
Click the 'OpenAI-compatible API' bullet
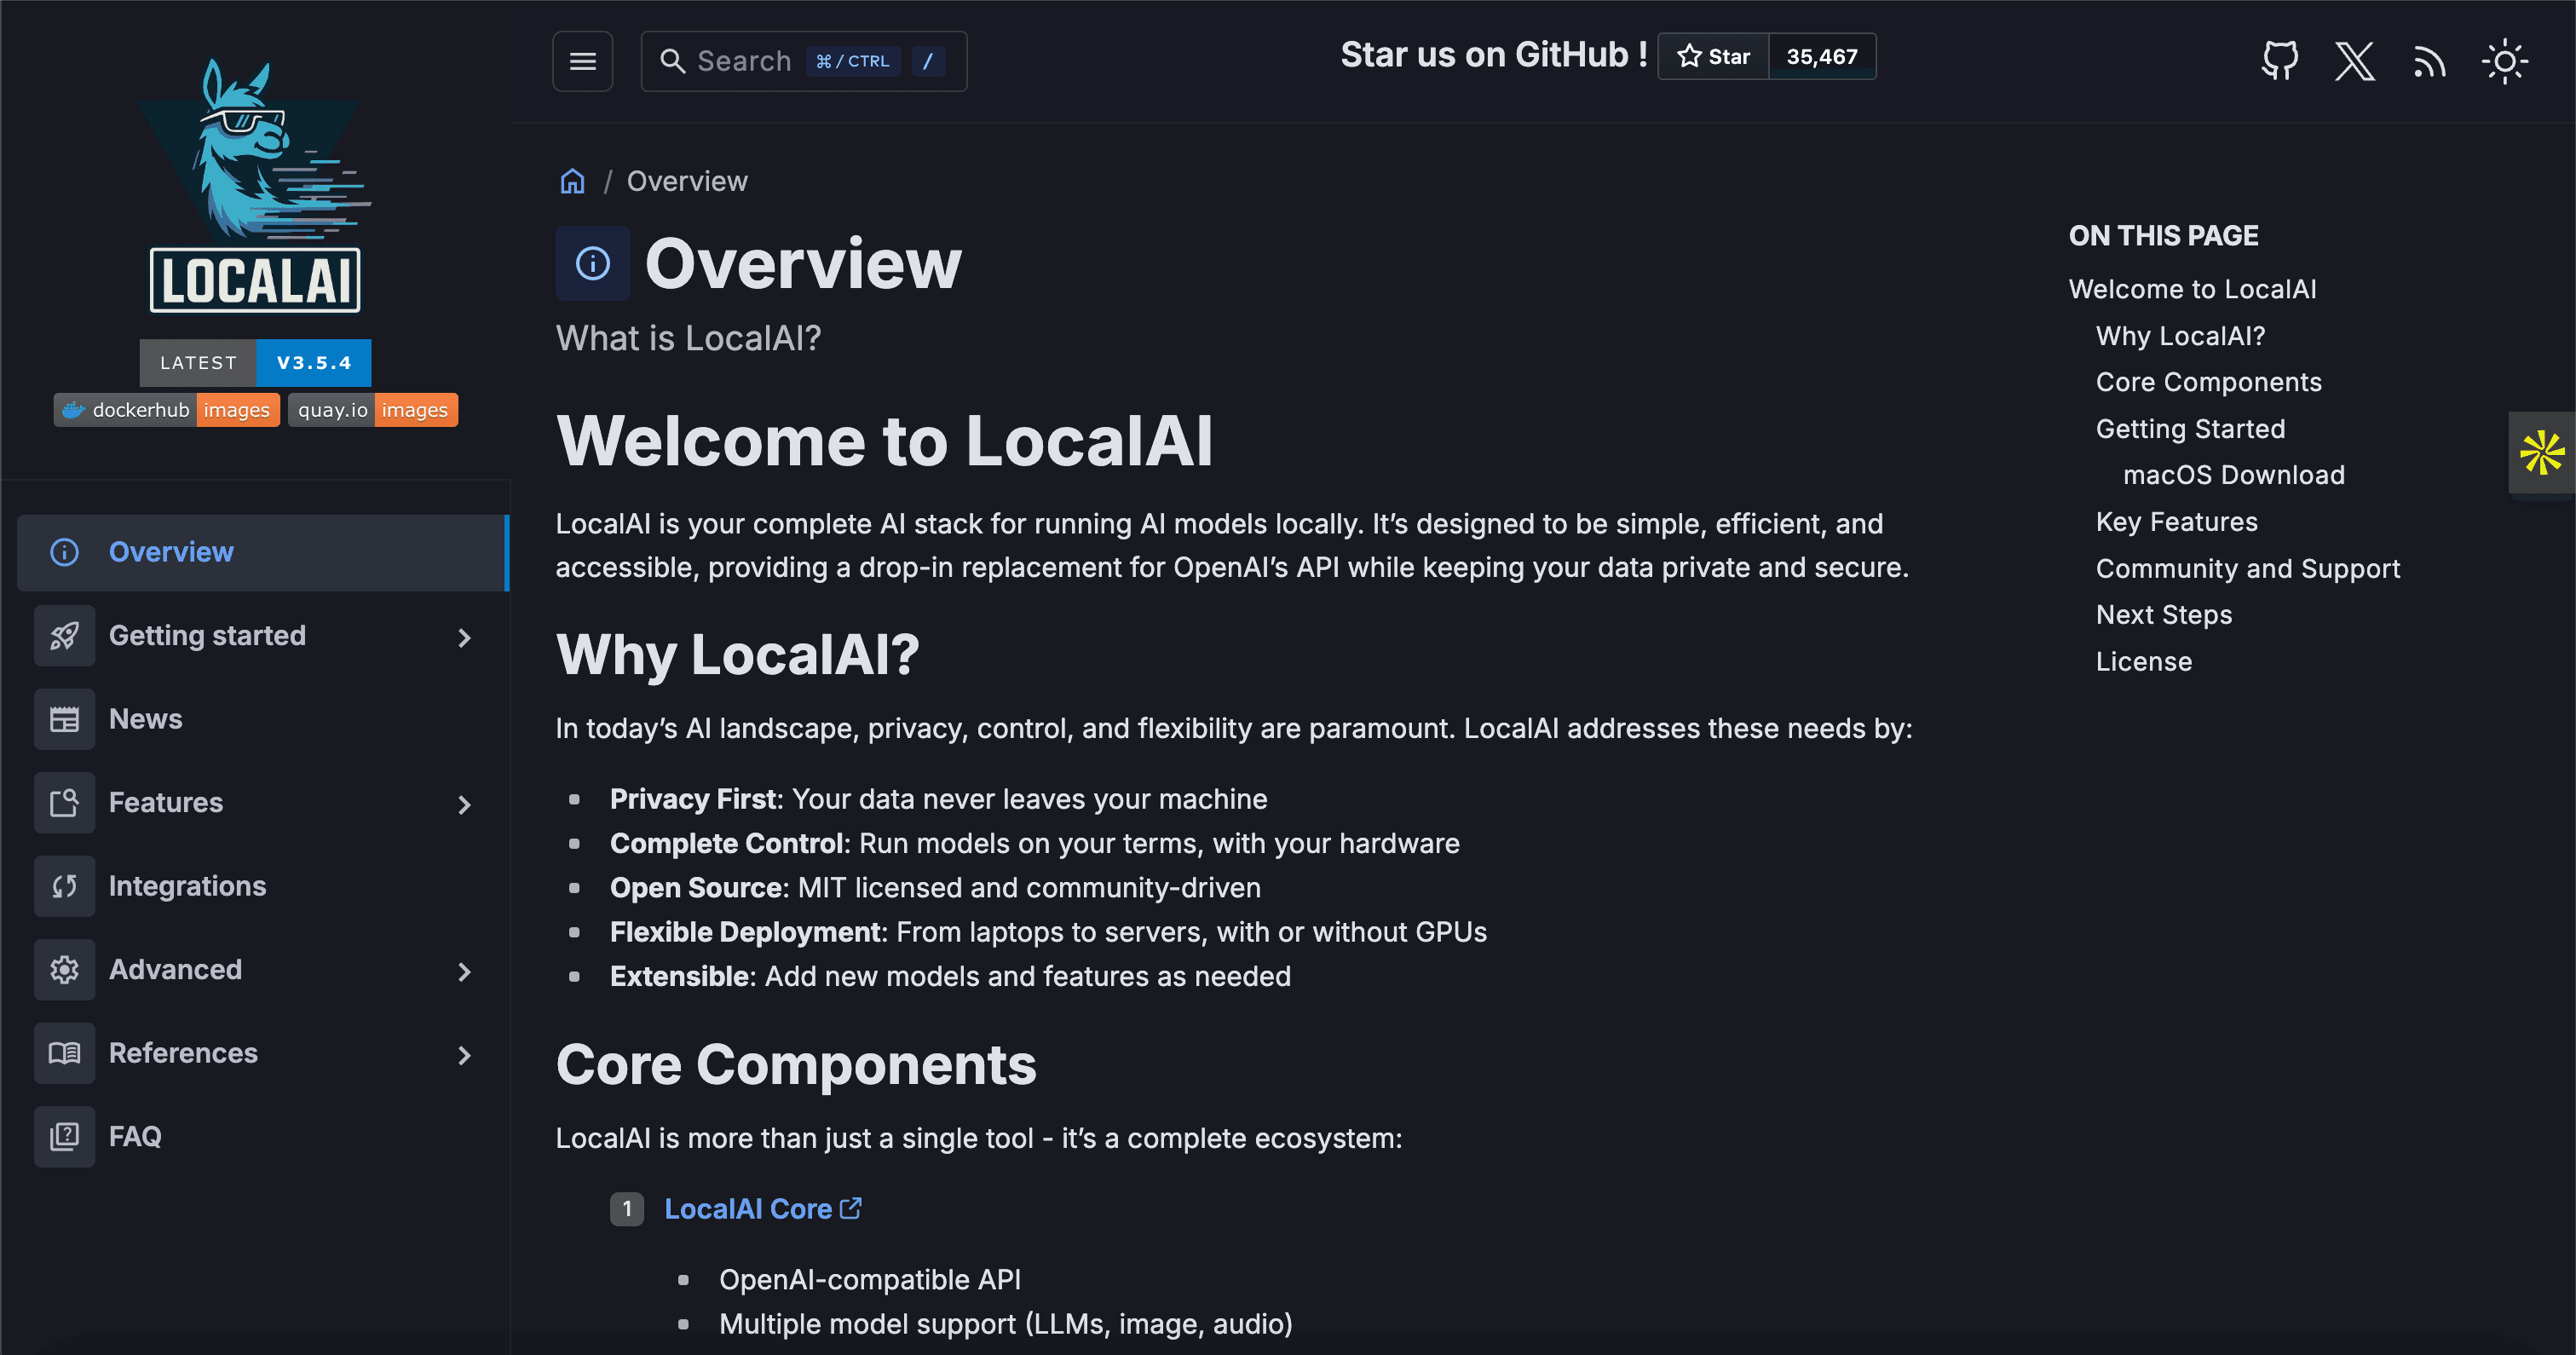point(870,1279)
